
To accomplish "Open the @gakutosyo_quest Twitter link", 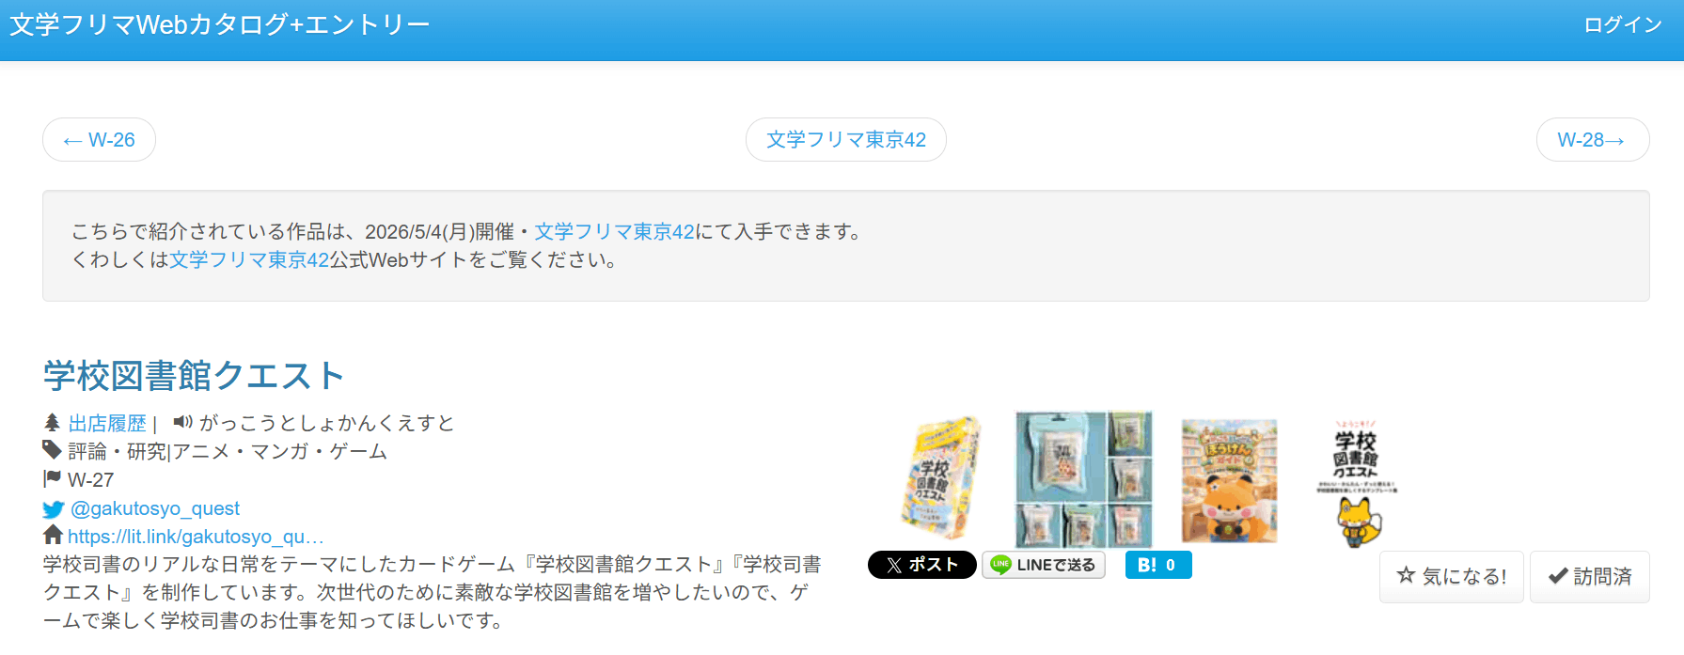I will pyautogui.click(x=155, y=508).
